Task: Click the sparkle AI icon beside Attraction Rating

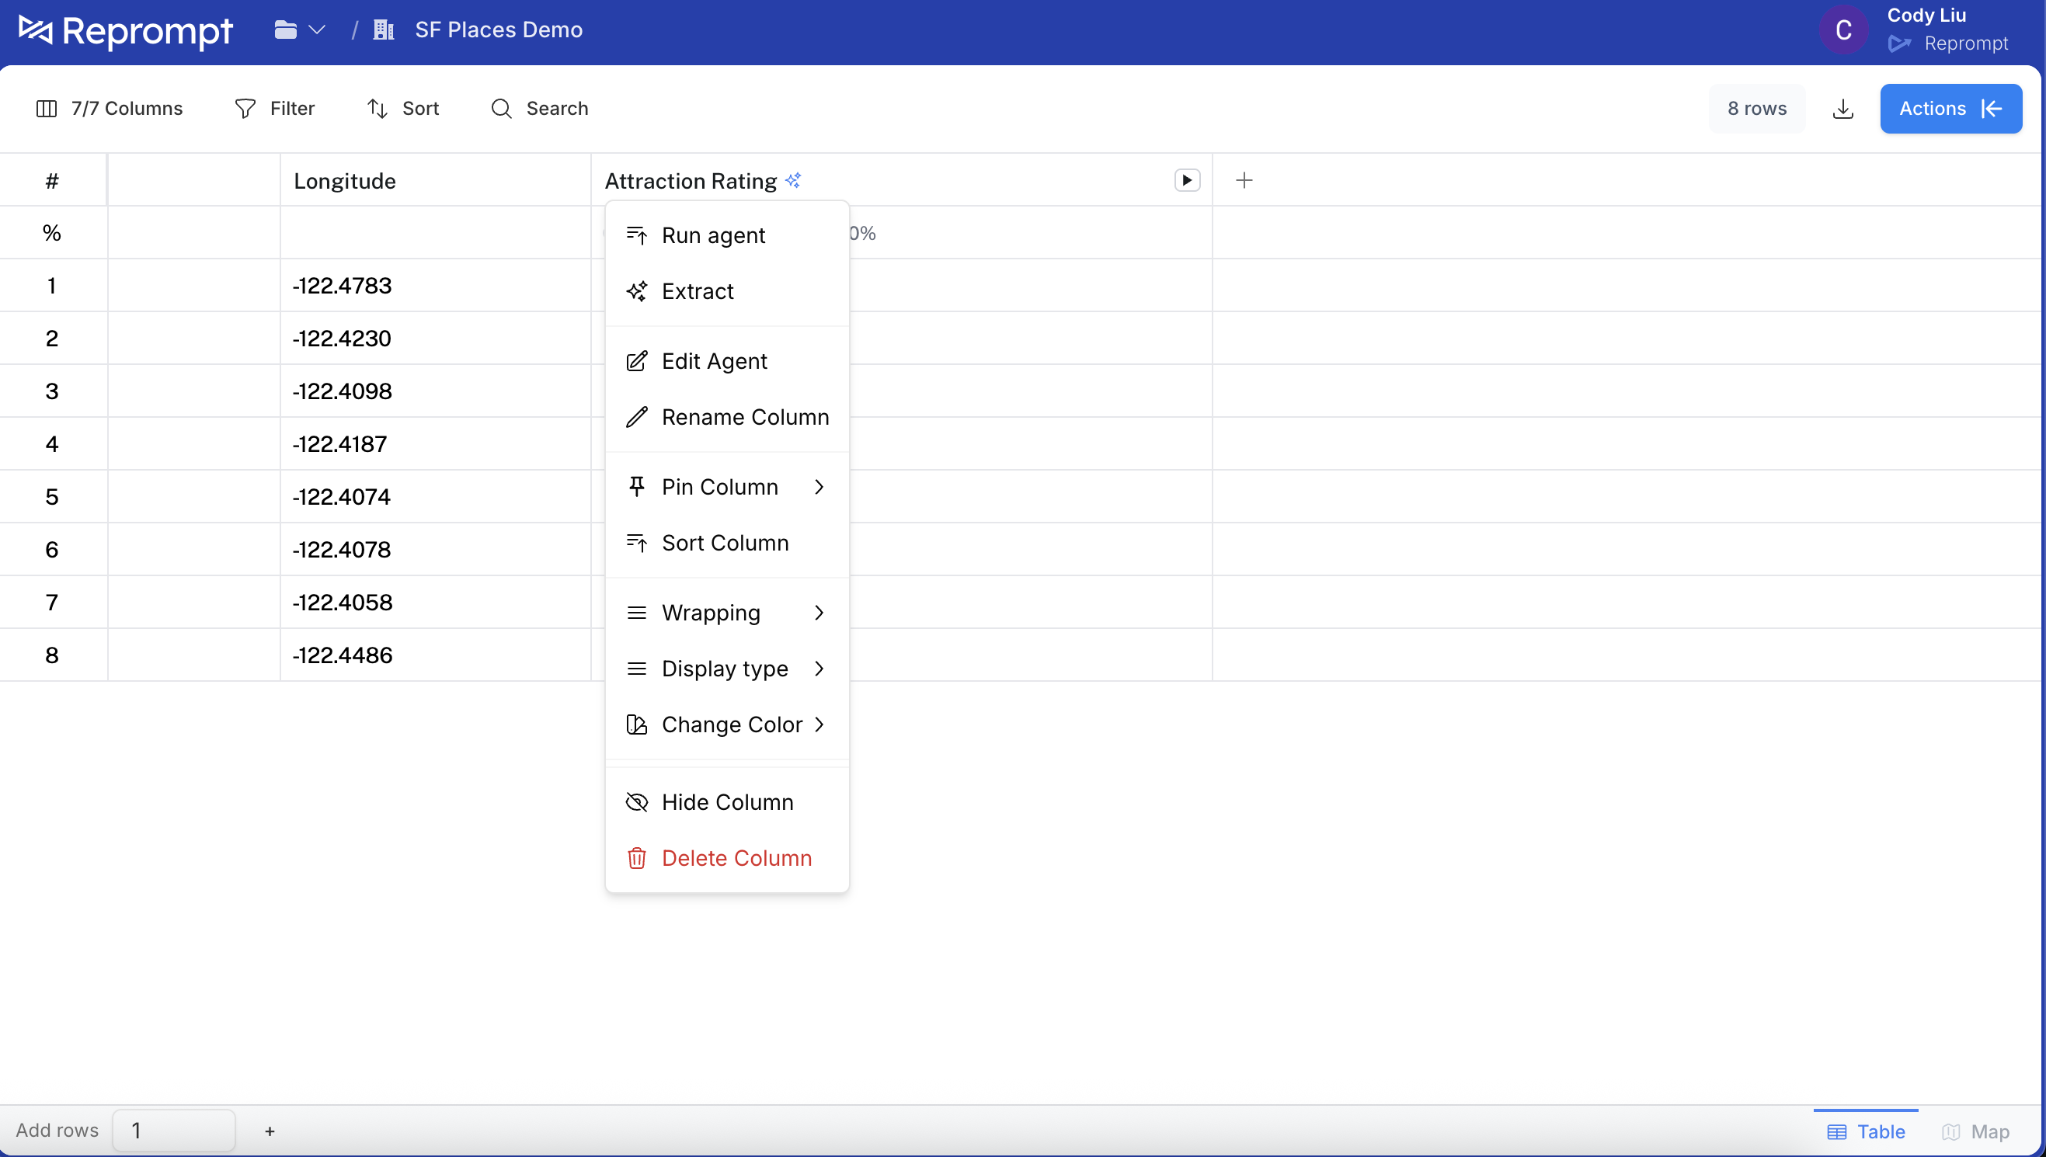Action: click(793, 179)
